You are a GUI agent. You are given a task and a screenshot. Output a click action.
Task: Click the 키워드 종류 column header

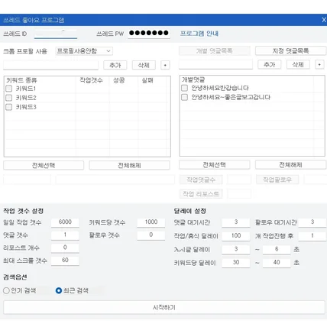coord(40,80)
